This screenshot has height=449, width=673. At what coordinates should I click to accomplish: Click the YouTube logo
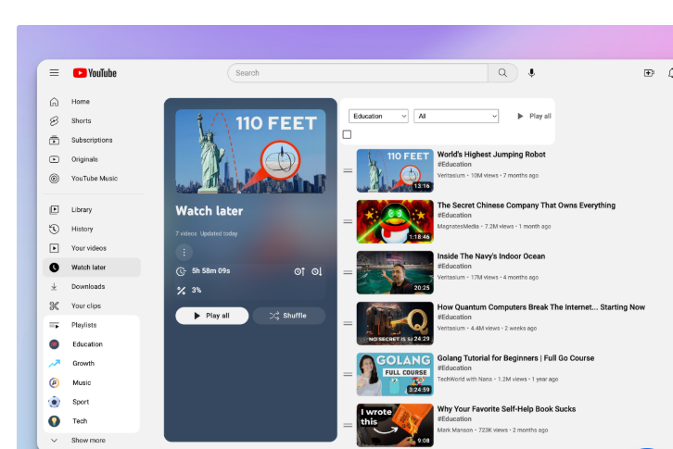tap(95, 73)
